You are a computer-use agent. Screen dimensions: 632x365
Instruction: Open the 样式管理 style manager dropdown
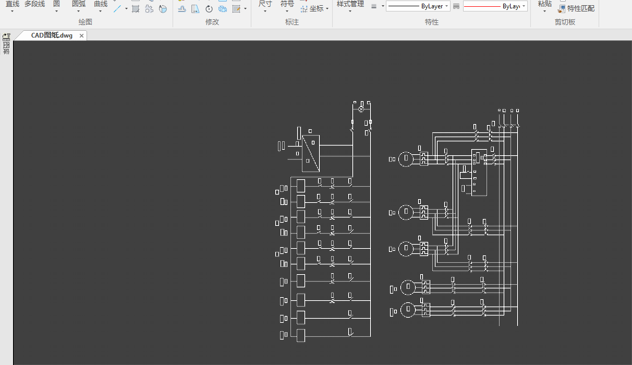pyautogui.click(x=350, y=10)
